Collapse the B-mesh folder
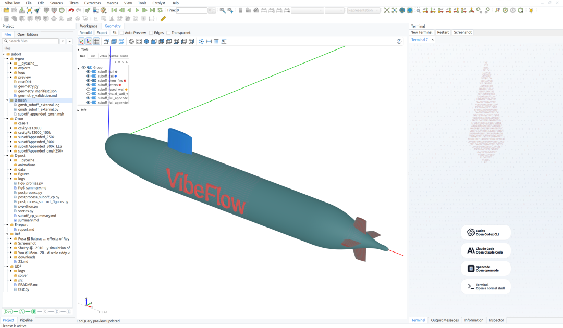The width and height of the screenshot is (563, 328). coord(7,100)
